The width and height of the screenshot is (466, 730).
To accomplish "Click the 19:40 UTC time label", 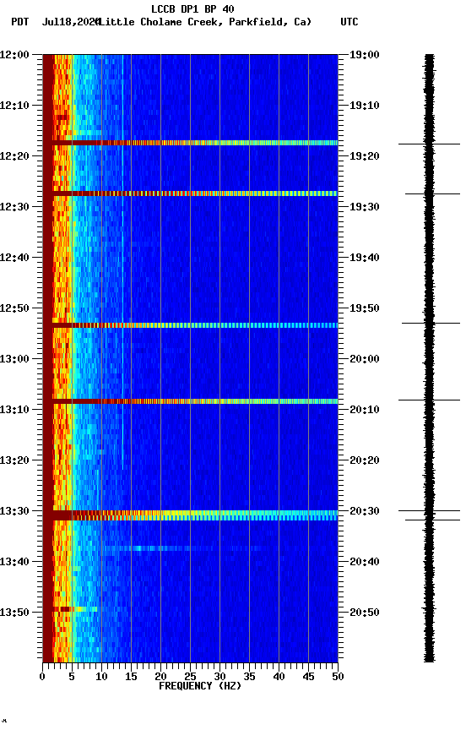I will [365, 258].
